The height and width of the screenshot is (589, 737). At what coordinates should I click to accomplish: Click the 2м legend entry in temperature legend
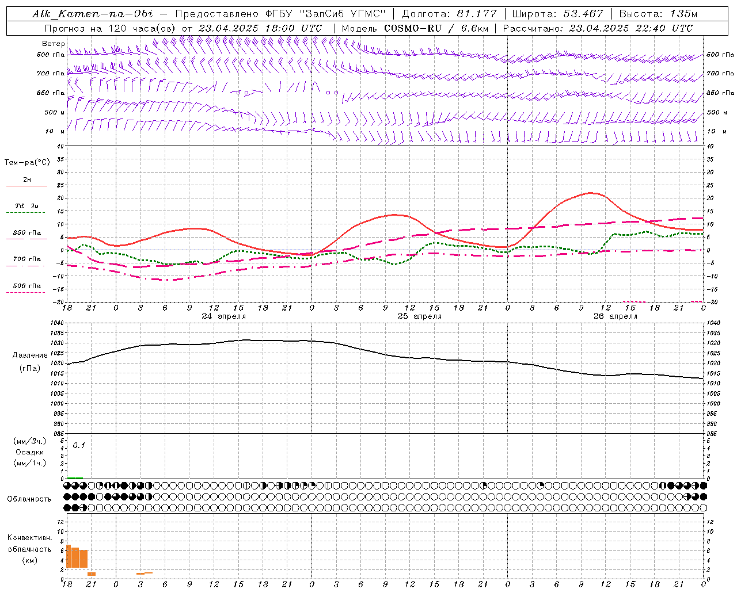[27, 180]
